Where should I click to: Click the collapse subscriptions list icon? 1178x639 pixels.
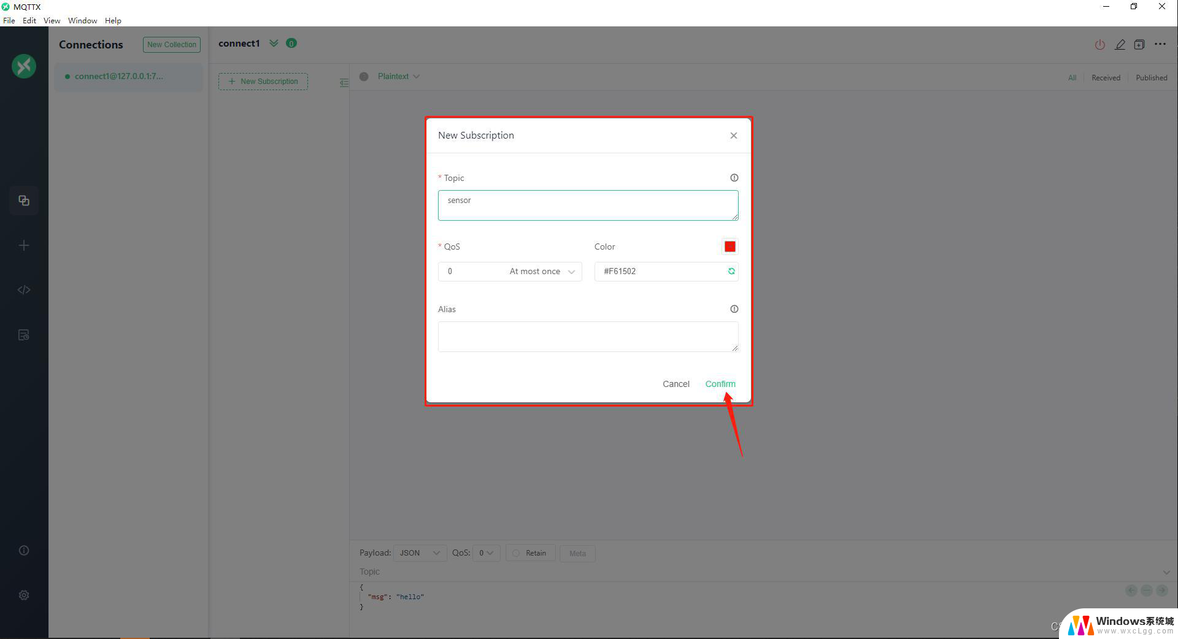(344, 82)
